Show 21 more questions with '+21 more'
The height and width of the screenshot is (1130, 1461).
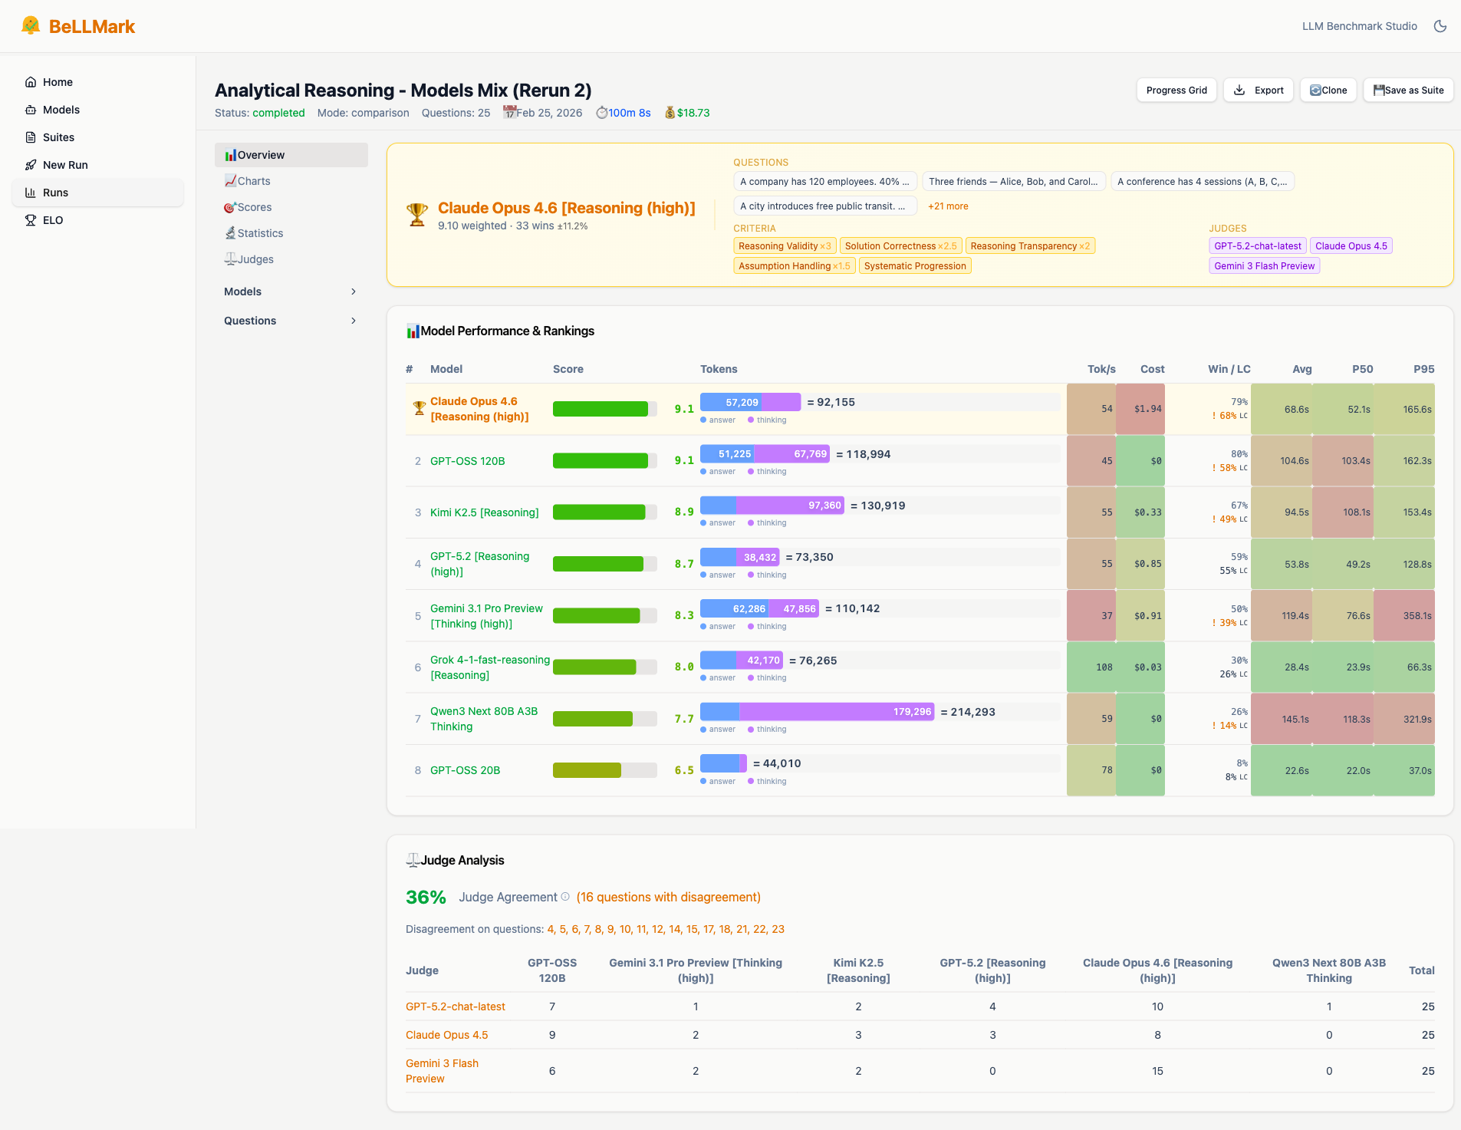point(947,206)
